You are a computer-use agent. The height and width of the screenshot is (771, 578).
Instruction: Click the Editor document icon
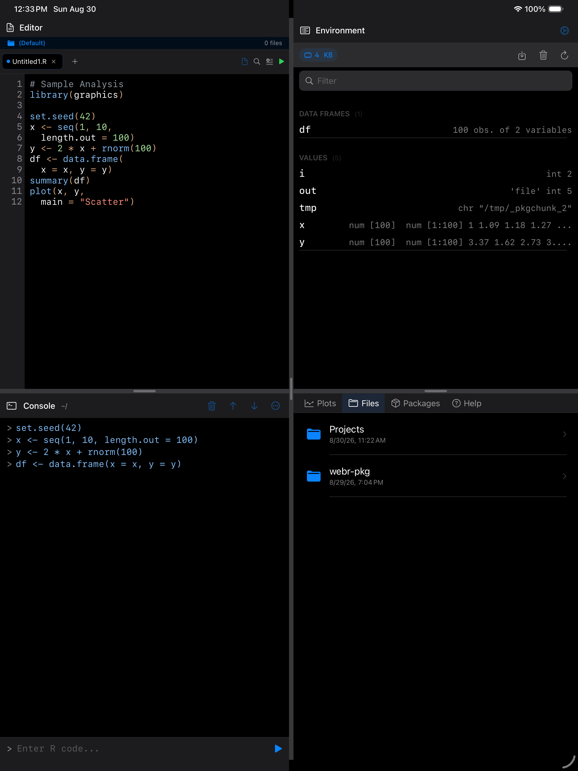coord(10,27)
